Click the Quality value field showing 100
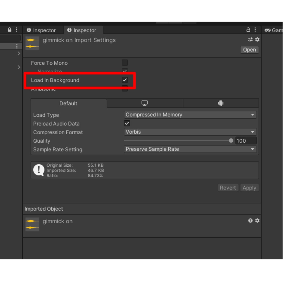The height and width of the screenshot is (287, 287). pyautogui.click(x=246, y=141)
